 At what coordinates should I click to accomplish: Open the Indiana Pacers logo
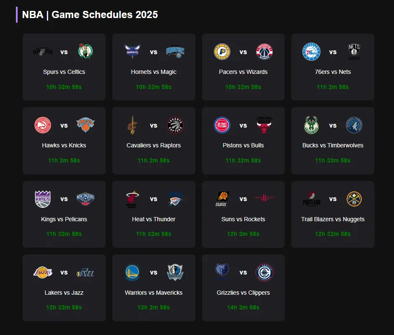pos(222,52)
